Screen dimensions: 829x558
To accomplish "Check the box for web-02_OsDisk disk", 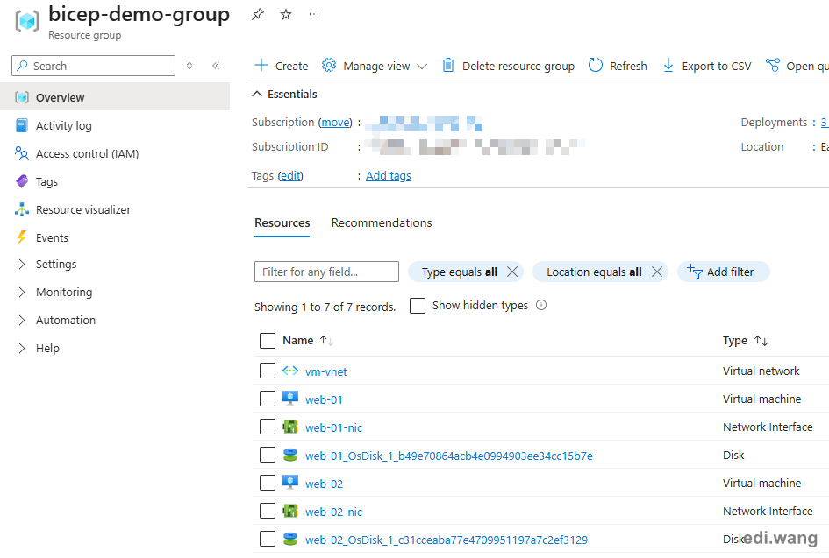I will click(x=268, y=539).
